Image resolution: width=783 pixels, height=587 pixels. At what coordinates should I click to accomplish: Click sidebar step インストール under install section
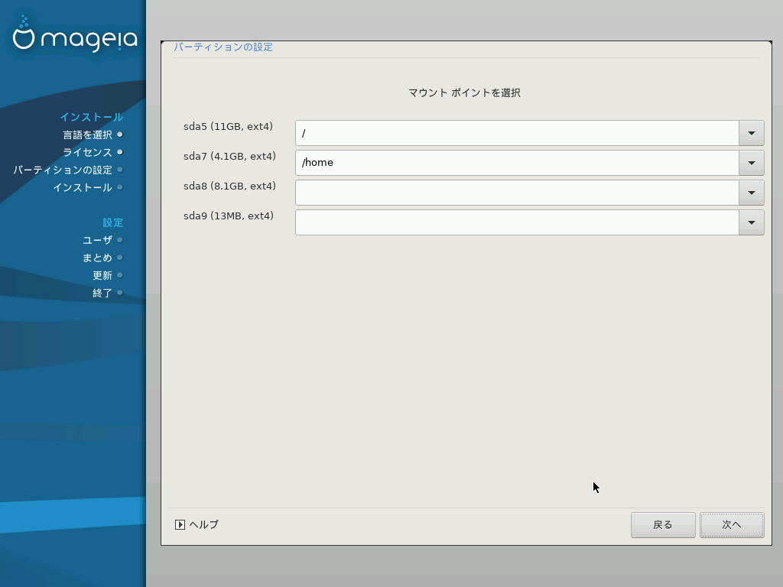point(83,188)
